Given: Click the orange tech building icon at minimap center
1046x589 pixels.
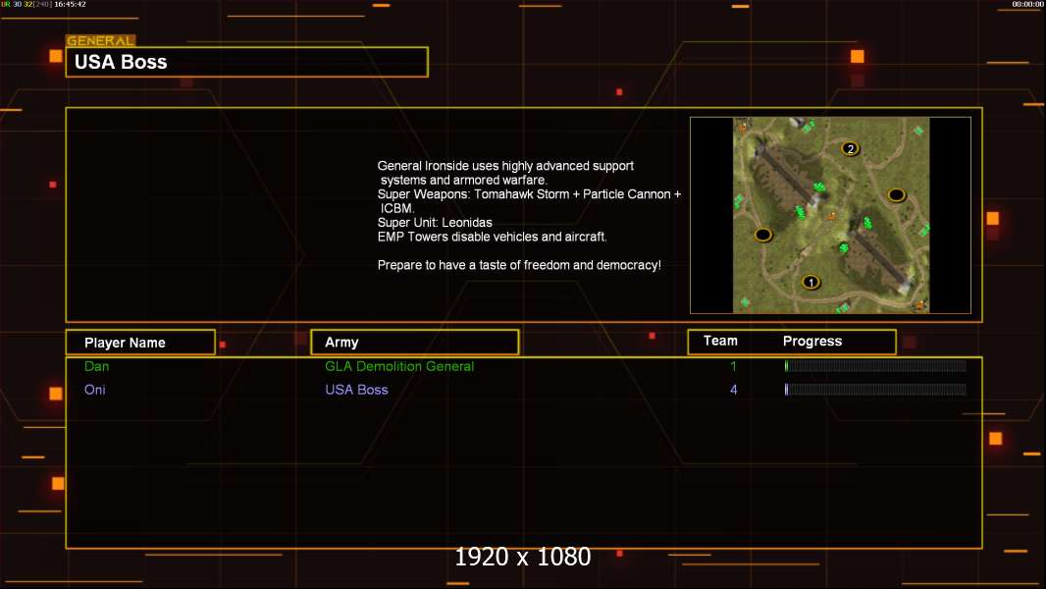Looking at the screenshot, I should click(x=831, y=215).
